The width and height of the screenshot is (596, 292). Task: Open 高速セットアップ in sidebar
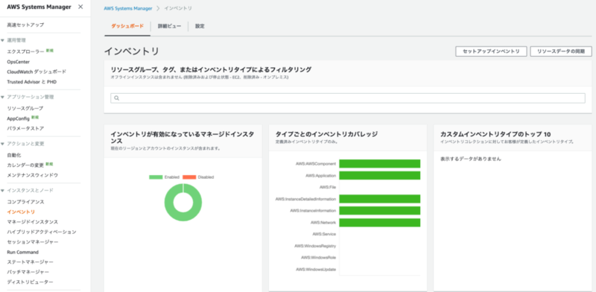25,25
